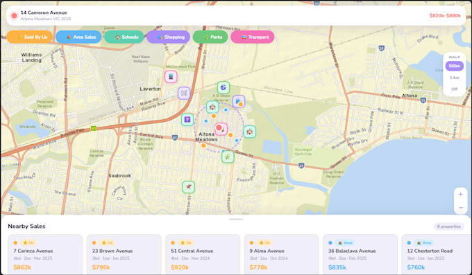
Task: Toggle the Sold By Us filter
Action: 29,37
